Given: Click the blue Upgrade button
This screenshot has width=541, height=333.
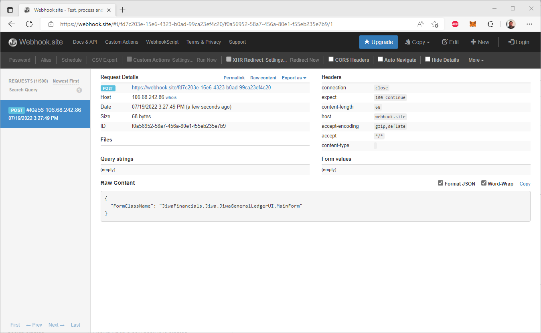Looking at the screenshot, I should click(x=378, y=42).
